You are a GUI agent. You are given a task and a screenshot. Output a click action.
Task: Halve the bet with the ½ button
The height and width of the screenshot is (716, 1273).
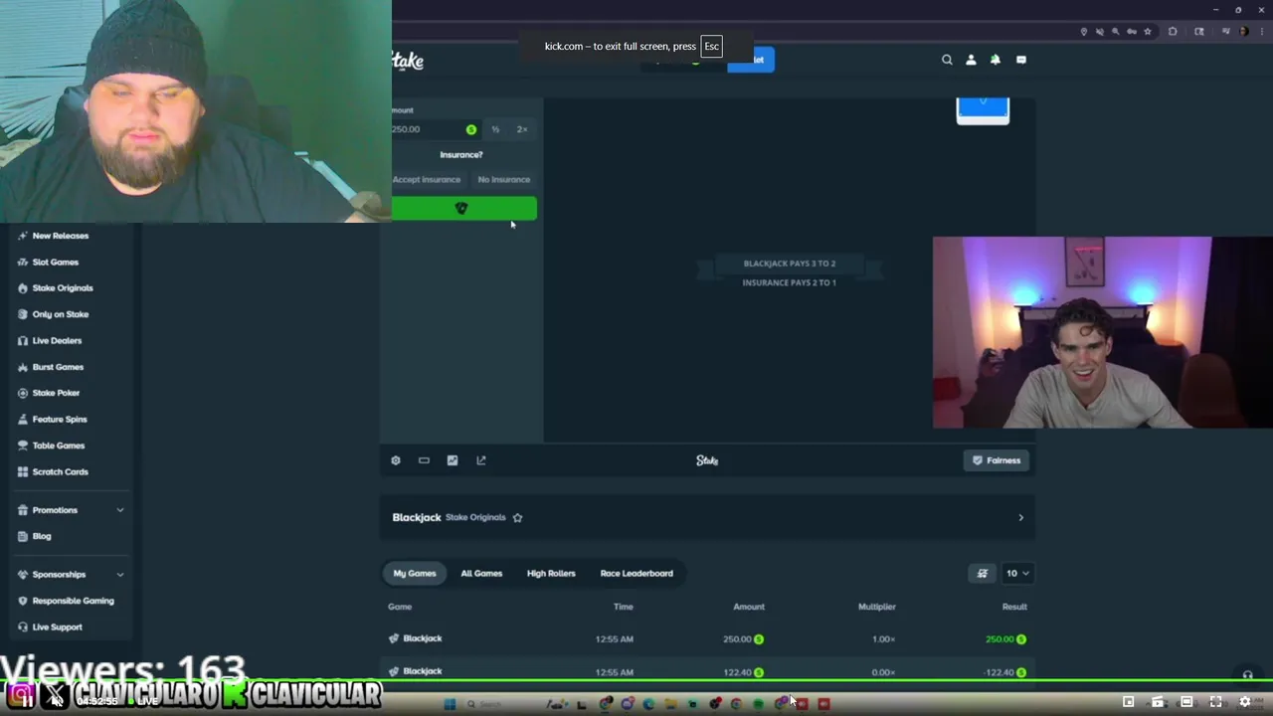pos(495,129)
